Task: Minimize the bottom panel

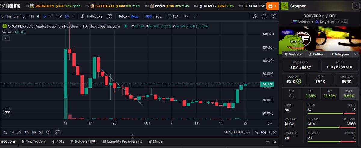Action: [x=267, y=141]
